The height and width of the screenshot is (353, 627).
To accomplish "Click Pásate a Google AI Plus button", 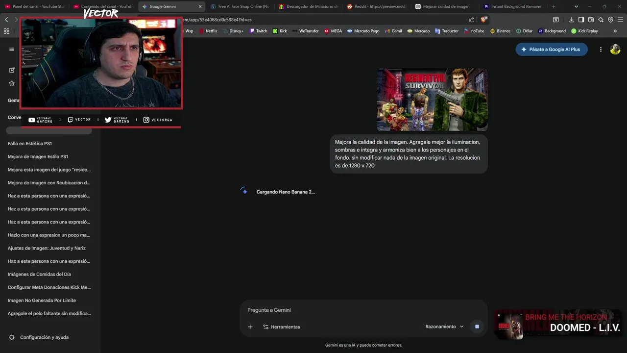I will (551, 50).
